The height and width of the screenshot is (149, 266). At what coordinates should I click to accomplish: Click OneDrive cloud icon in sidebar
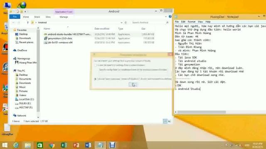pyautogui.click(x=15, y=50)
